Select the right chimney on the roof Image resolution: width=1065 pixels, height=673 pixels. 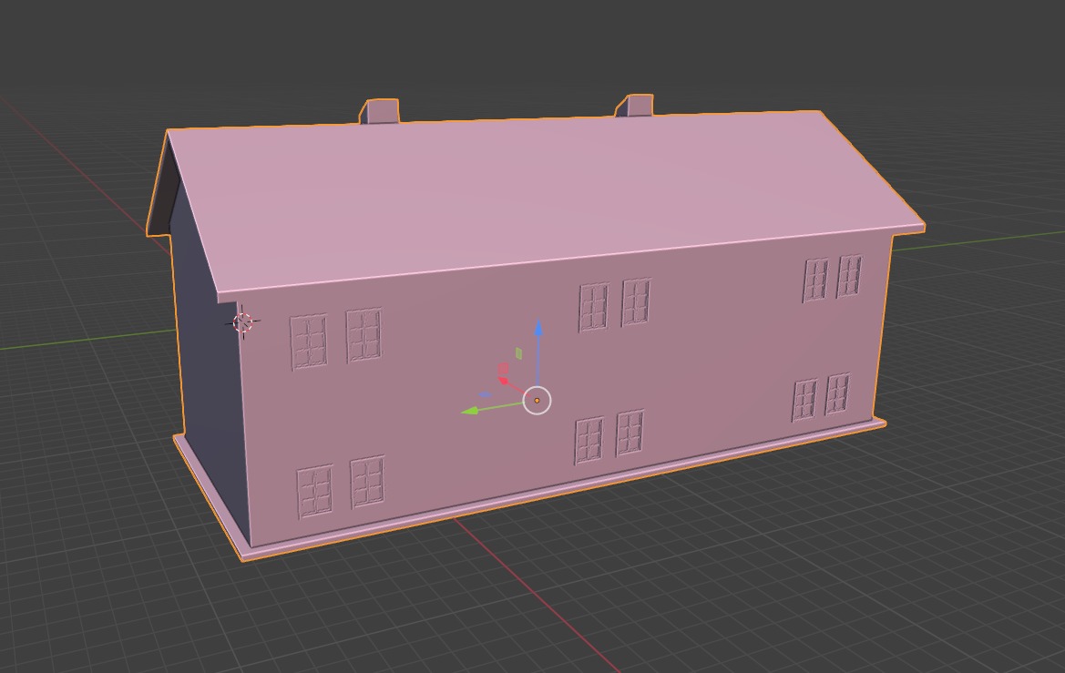tap(634, 106)
